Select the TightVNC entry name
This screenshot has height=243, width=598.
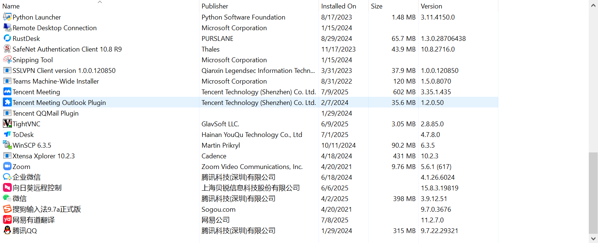pyautogui.click(x=26, y=124)
